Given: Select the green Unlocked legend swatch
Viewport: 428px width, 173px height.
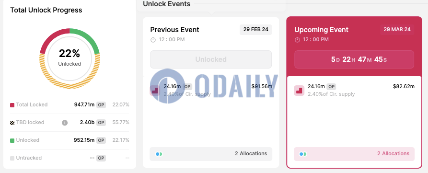Looking at the screenshot, I should tap(12, 140).
